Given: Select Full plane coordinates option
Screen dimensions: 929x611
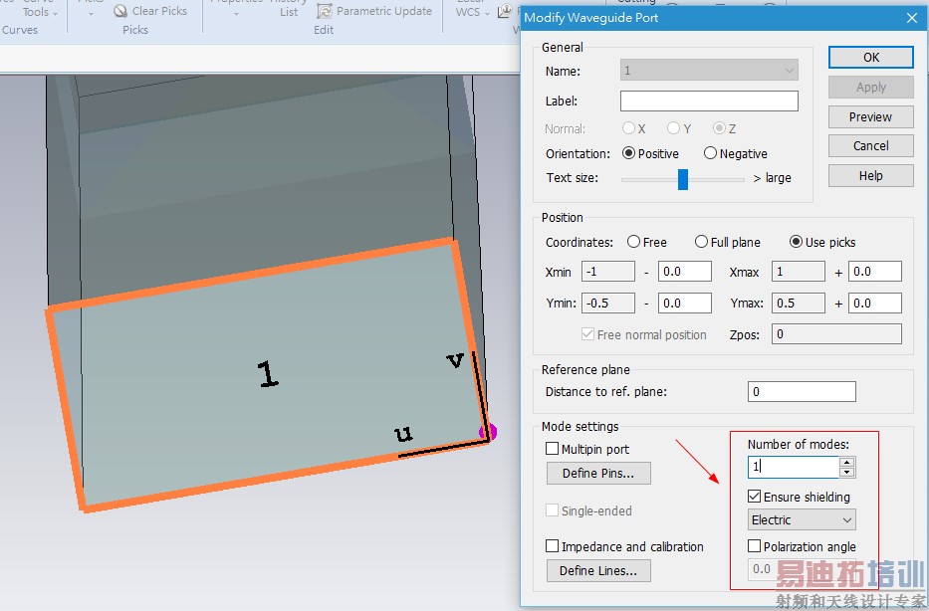Looking at the screenshot, I should pos(701,242).
